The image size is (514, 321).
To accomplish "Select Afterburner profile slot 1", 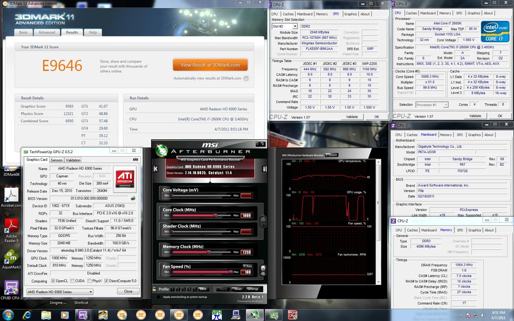I will tap(172, 289).
